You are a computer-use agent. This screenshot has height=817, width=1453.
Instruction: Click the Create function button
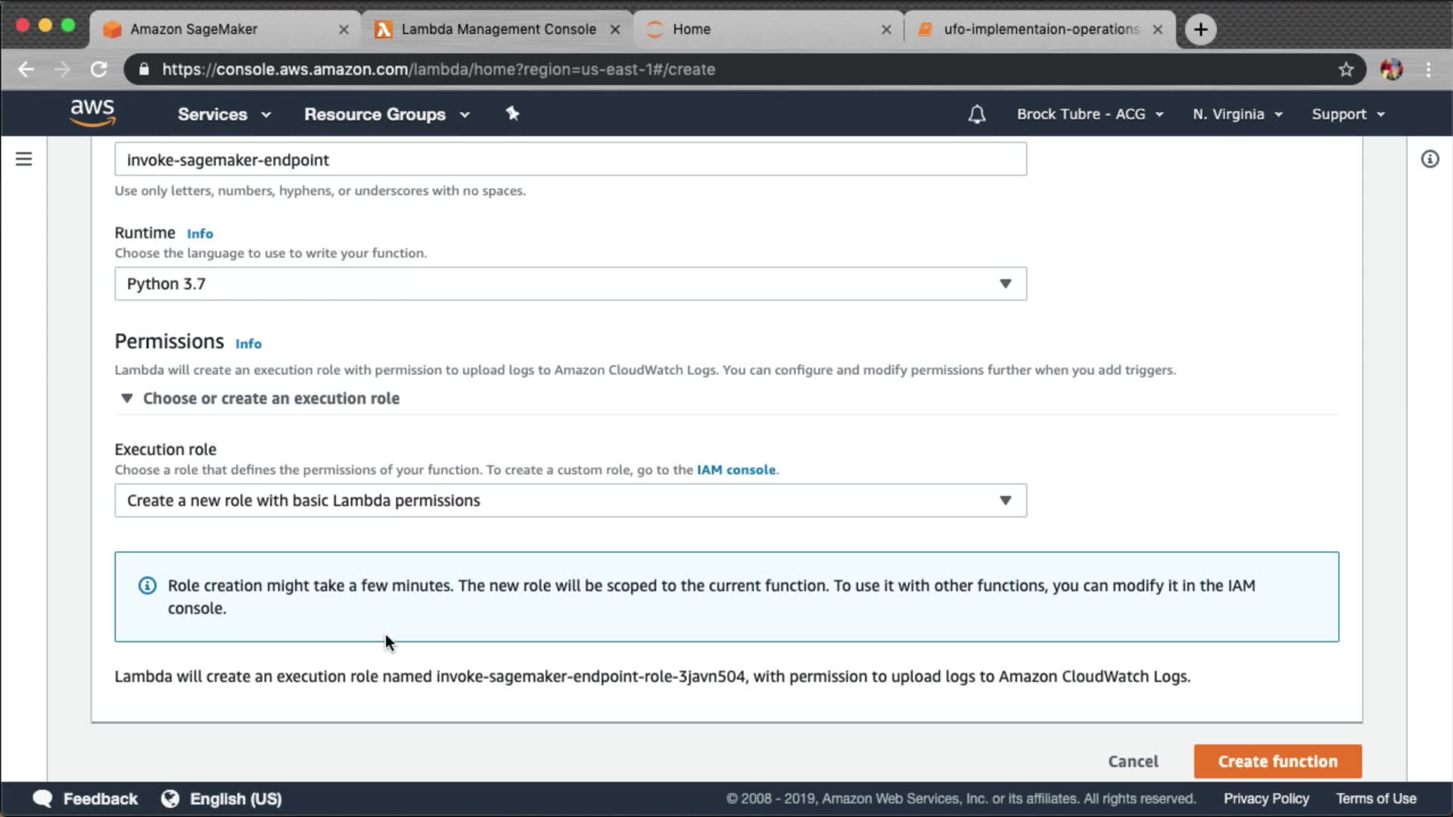coord(1277,761)
